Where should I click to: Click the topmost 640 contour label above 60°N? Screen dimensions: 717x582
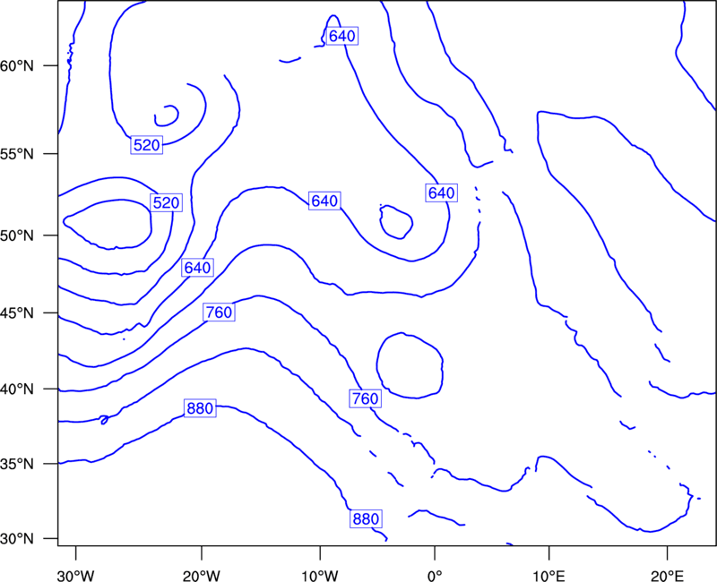click(342, 36)
